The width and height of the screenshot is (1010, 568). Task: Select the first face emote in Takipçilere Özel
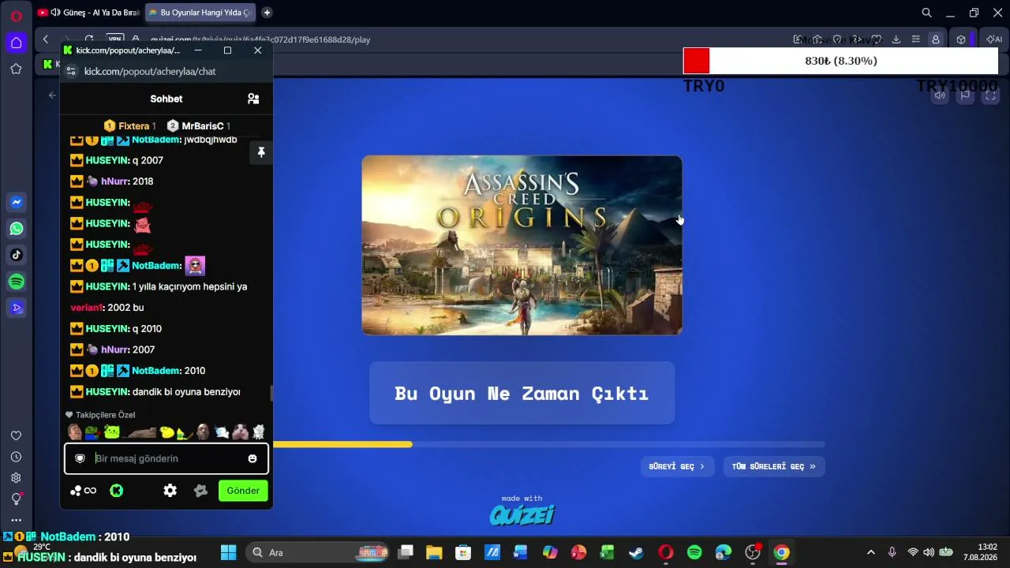(75, 432)
